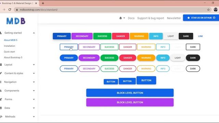Click the outlined rectangular Warning button
219x123 pixels.
[x=146, y=47]
